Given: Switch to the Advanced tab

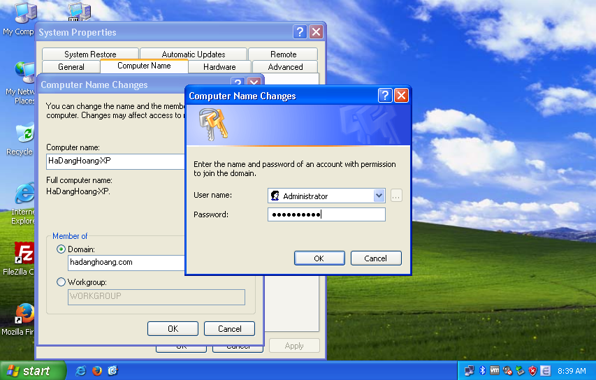Looking at the screenshot, I should pos(285,67).
